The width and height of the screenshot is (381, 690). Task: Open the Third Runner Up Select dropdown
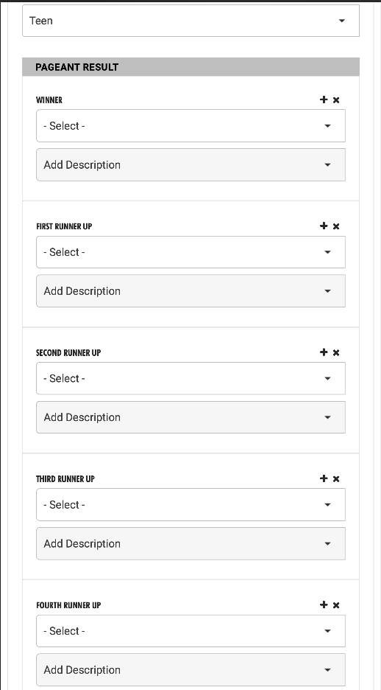click(x=191, y=505)
